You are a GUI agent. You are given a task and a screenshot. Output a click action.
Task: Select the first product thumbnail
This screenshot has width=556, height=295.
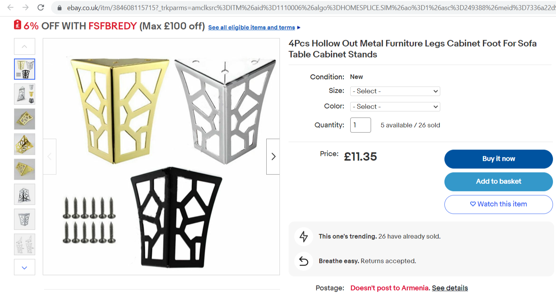tap(25, 69)
